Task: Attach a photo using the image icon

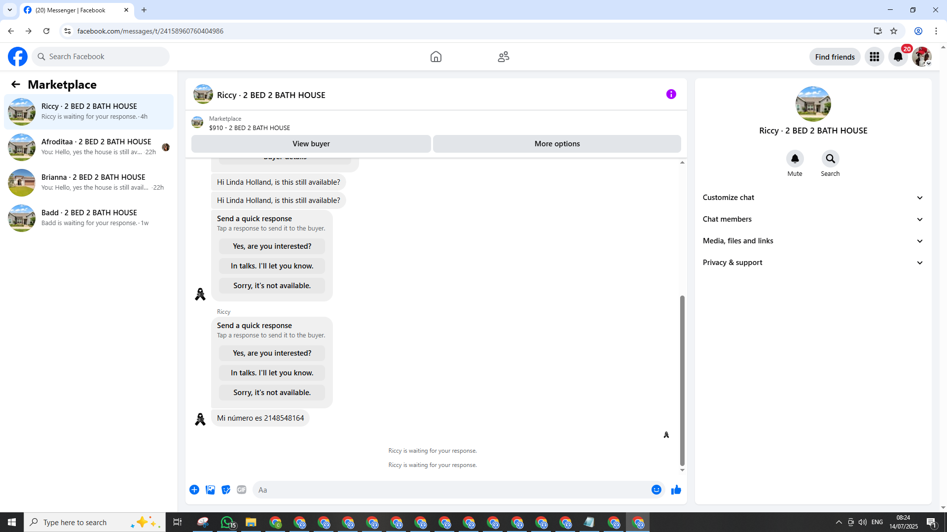Action: (210, 490)
